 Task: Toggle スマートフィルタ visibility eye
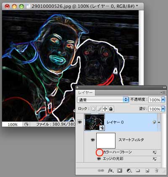(93, 140)
